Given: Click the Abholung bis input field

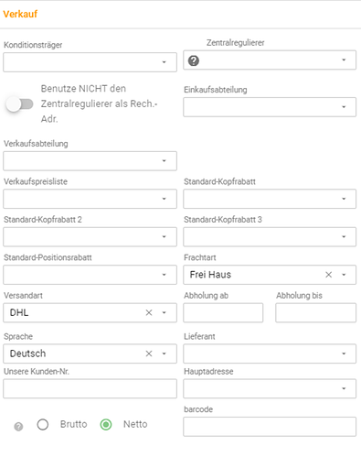Looking at the screenshot, I should 315,312.
